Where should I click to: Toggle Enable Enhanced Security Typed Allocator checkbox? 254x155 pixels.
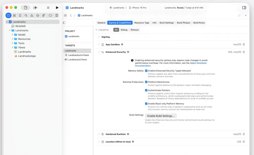coord(146,71)
